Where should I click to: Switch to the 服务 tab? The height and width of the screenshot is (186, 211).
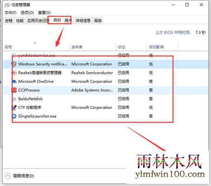(98, 21)
